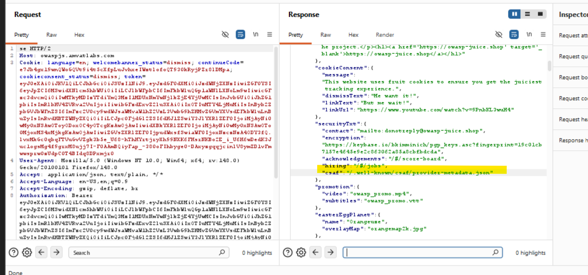This screenshot has height=275, width=588.
Task: Select combined single-pane layout icon
Action: click(540, 14)
